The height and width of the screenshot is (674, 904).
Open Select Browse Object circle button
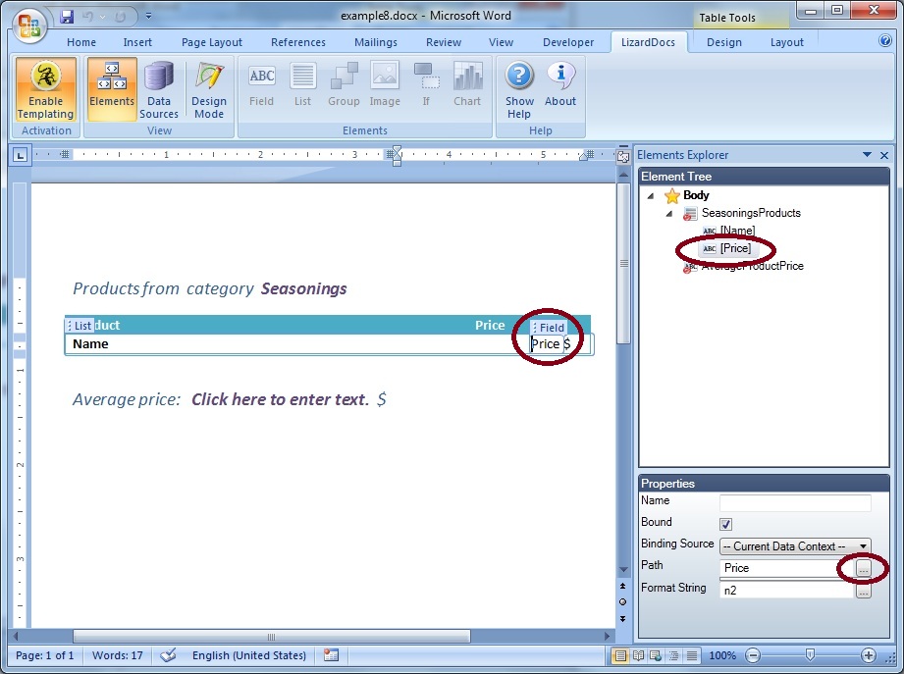pos(622,602)
